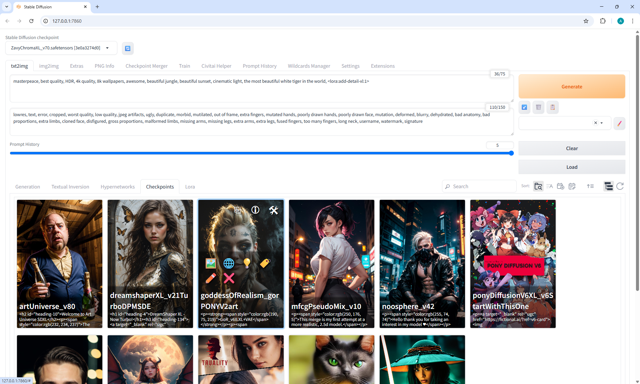
Task: Toggle sort by name
Action: click(549, 186)
